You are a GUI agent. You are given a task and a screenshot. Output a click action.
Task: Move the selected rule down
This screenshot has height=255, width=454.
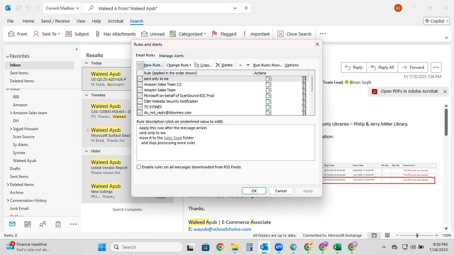pos(248,65)
